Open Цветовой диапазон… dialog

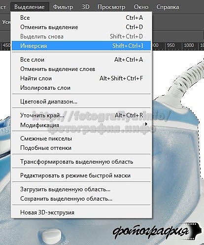pyautogui.click(x=81, y=102)
